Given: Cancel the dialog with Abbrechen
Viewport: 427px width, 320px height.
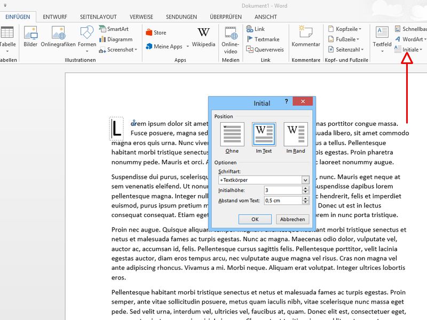Looking at the screenshot, I should pos(292,219).
